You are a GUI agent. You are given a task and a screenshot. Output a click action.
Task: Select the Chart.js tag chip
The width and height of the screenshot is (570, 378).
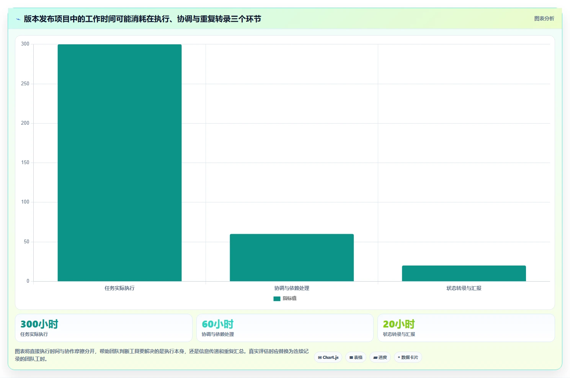click(x=328, y=357)
